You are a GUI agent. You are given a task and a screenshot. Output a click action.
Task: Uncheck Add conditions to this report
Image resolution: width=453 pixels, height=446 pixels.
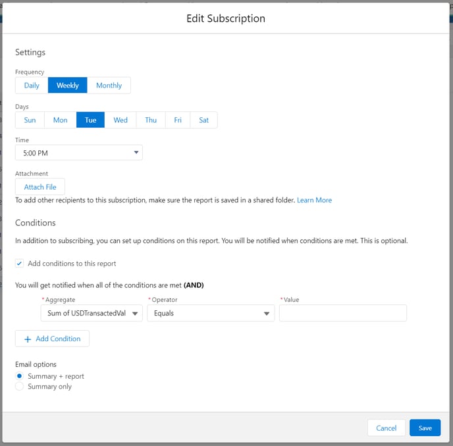20,264
